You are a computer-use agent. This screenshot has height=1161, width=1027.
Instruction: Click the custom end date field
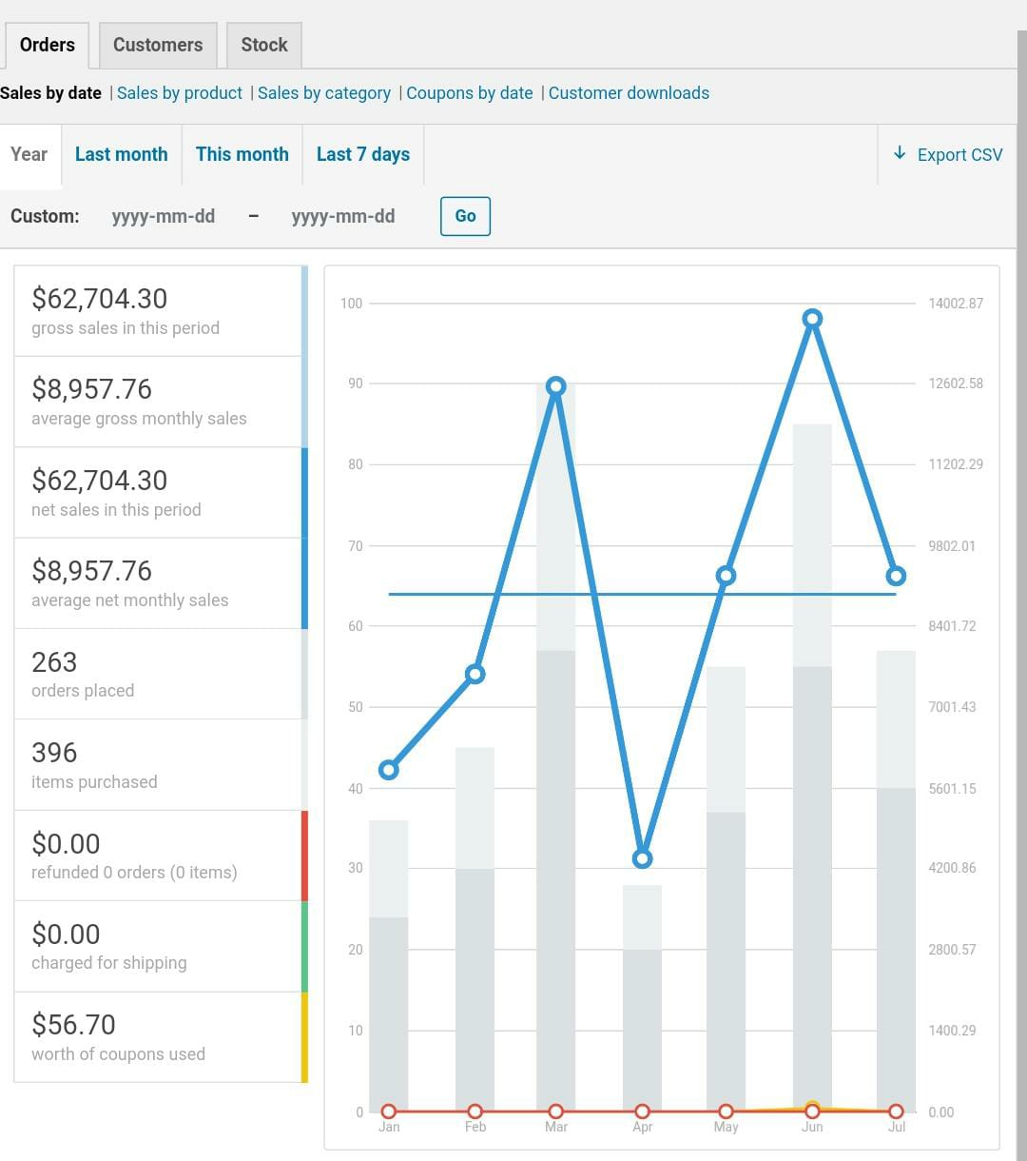pos(343,216)
